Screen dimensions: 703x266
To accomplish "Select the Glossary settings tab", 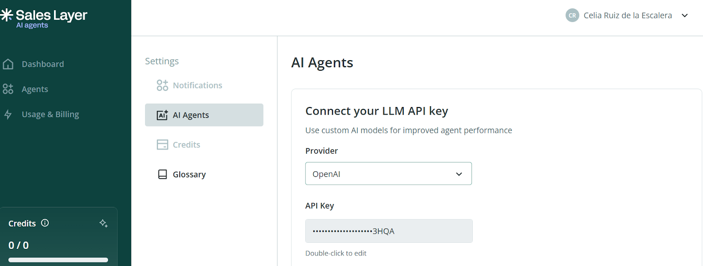I will click(189, 174).
